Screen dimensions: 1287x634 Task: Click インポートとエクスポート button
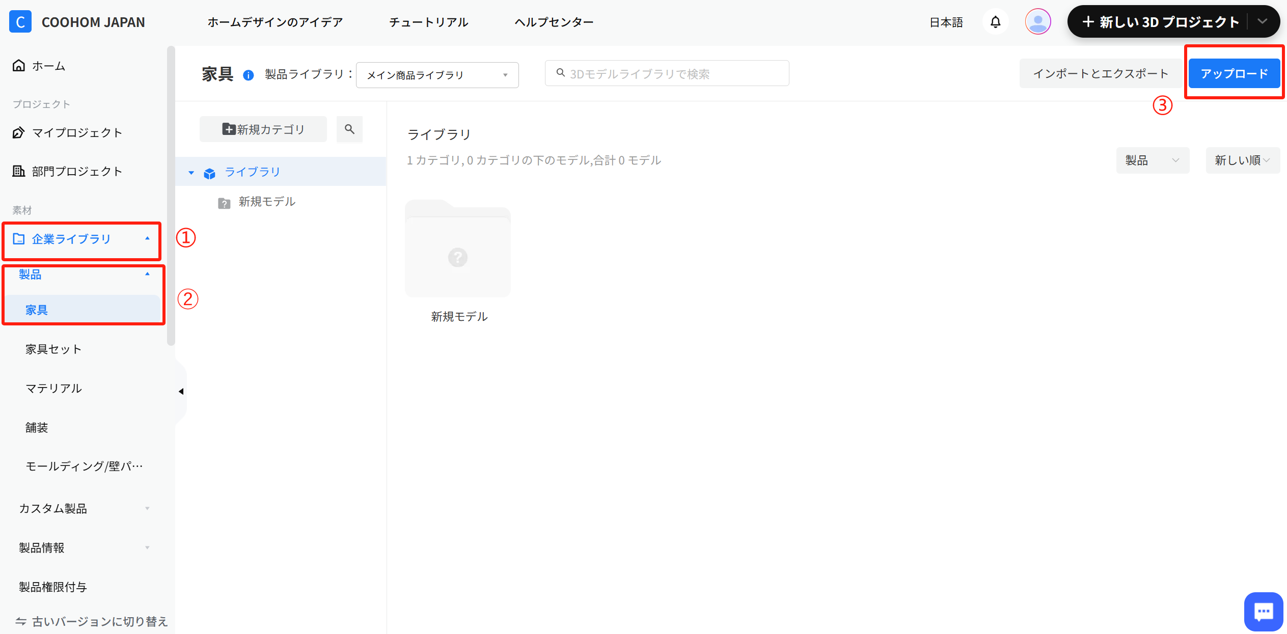coord(1101,73)
